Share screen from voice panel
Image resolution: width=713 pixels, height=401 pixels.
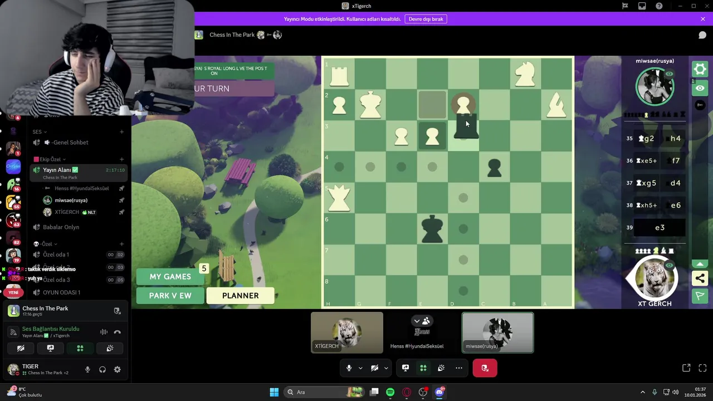[50, 348]
